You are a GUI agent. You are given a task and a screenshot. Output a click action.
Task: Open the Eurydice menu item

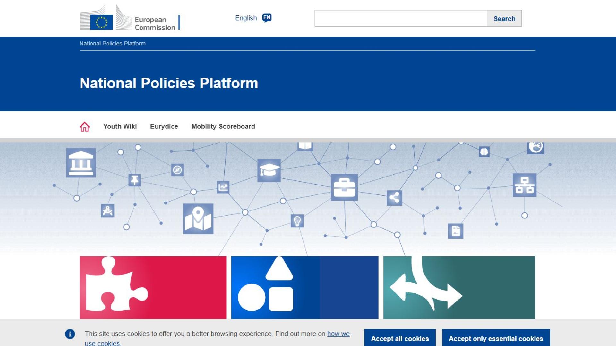[164, 126]
